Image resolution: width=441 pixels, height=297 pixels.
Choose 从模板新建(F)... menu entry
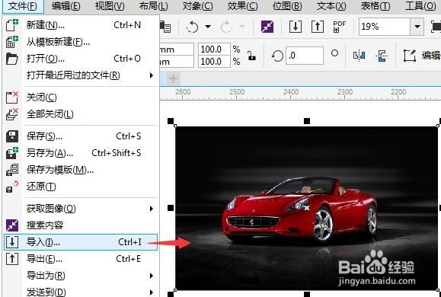(81, 42)
